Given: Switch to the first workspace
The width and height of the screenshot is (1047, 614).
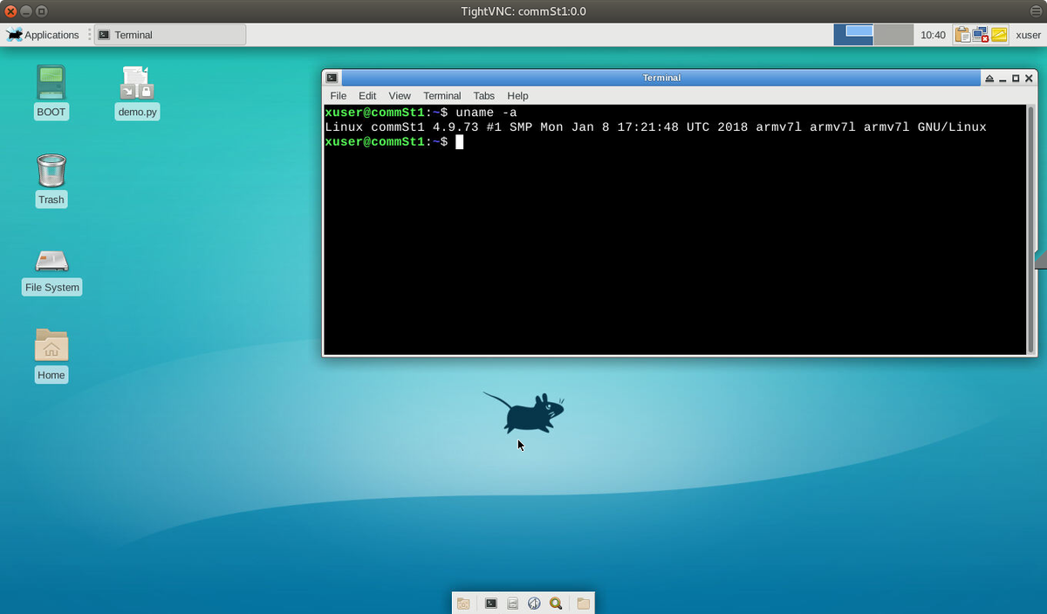Looking at the screenshot, I should (854, 35).
